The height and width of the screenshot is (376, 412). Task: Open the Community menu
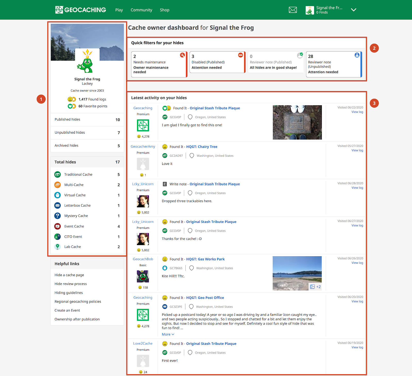[141, 10]
